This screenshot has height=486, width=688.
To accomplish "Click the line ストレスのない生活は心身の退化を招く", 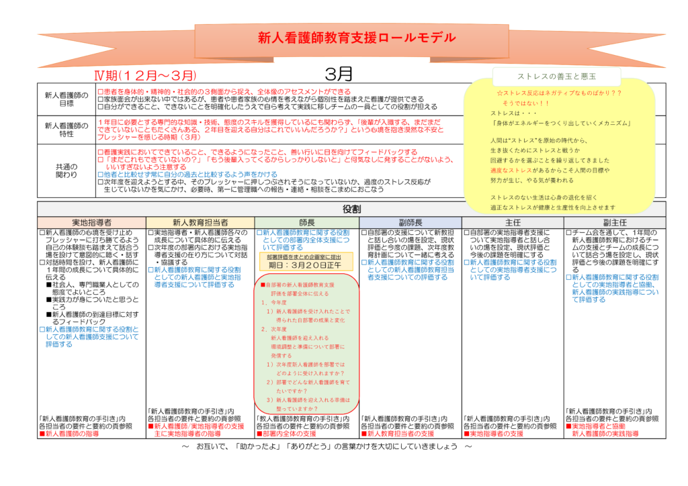I will 544,197.
